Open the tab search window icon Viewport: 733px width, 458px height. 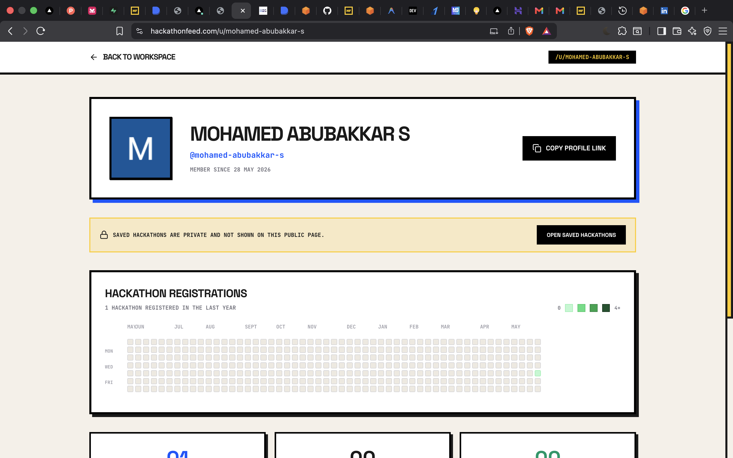coord(637,31)
